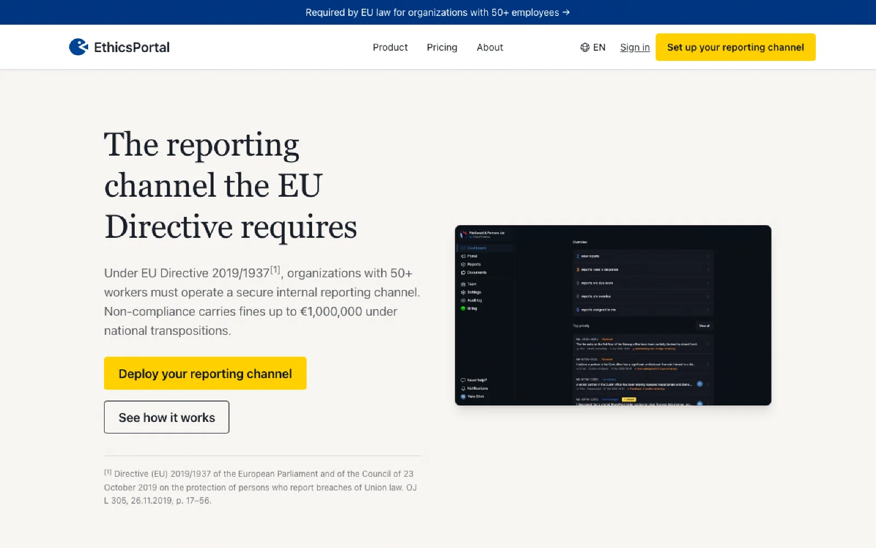Viewport: 876px width, 548px height.
Task: Open 'See how it works'
Action: 166,417
